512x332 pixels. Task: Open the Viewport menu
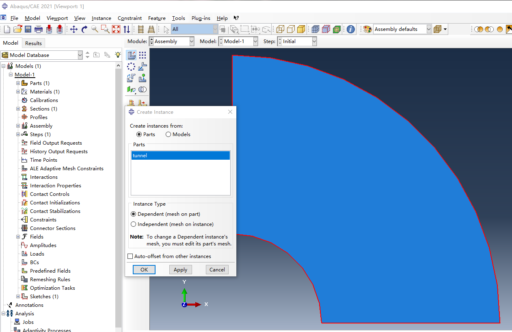click(x=57, y=18)
